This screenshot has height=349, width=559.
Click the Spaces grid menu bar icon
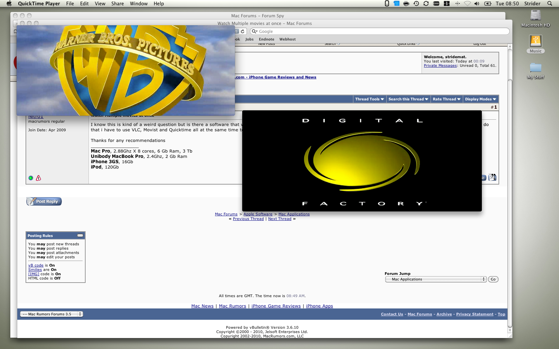coord(447,4)
